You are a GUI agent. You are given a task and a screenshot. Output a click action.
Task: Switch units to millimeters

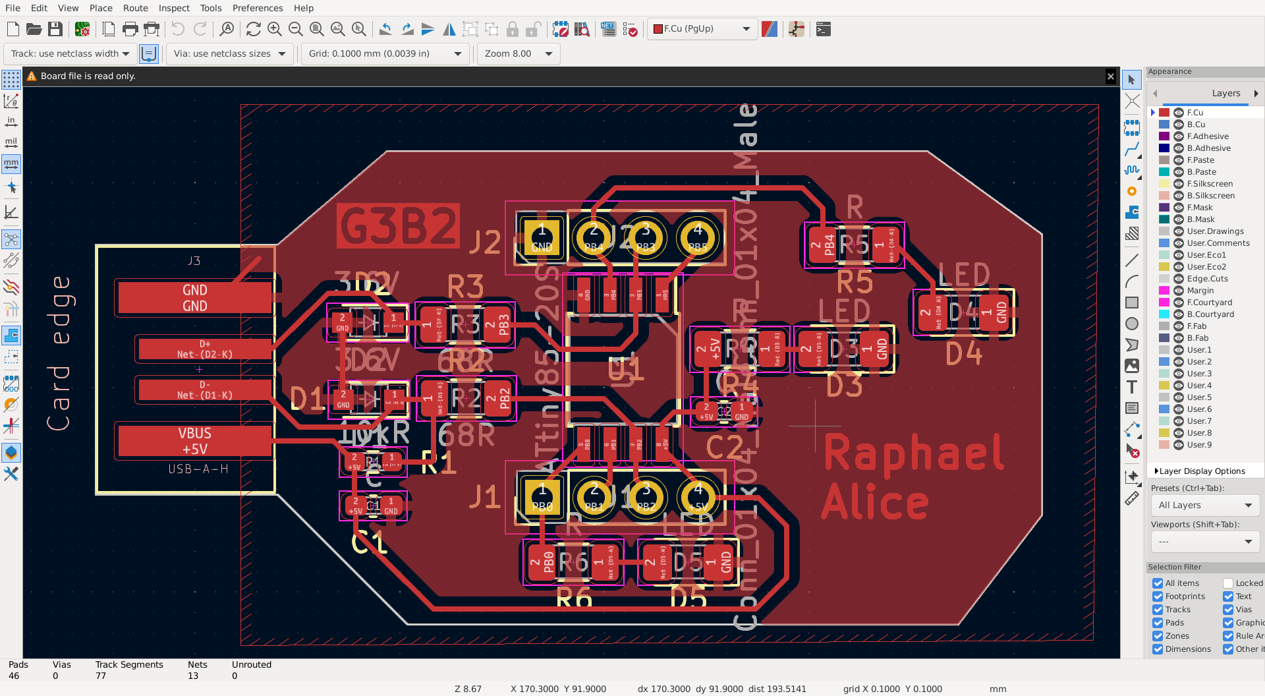(x=11, y=163)
